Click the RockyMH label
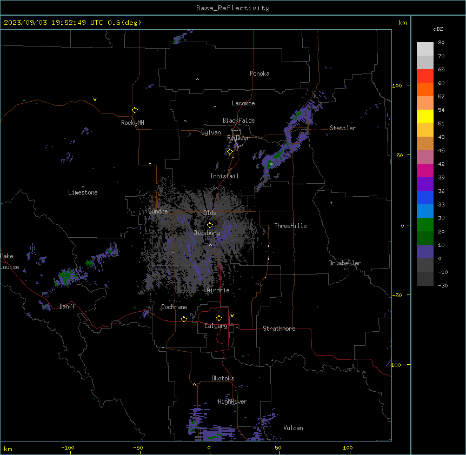 pos(132,123)
